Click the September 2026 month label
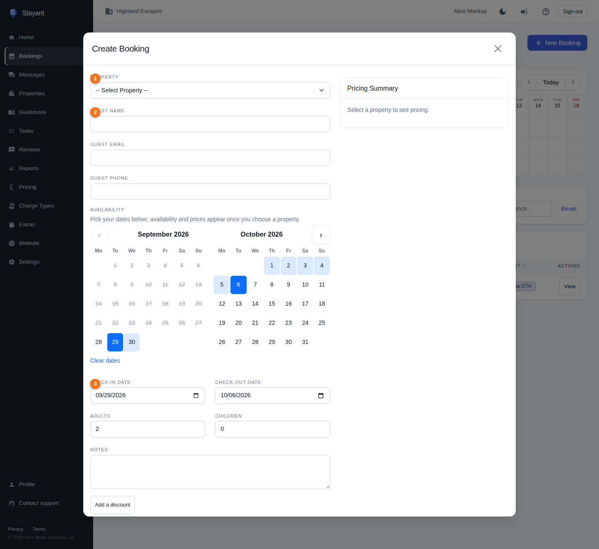Image resolution: width=599 pixels, height=549 pixels. (163, 234)
